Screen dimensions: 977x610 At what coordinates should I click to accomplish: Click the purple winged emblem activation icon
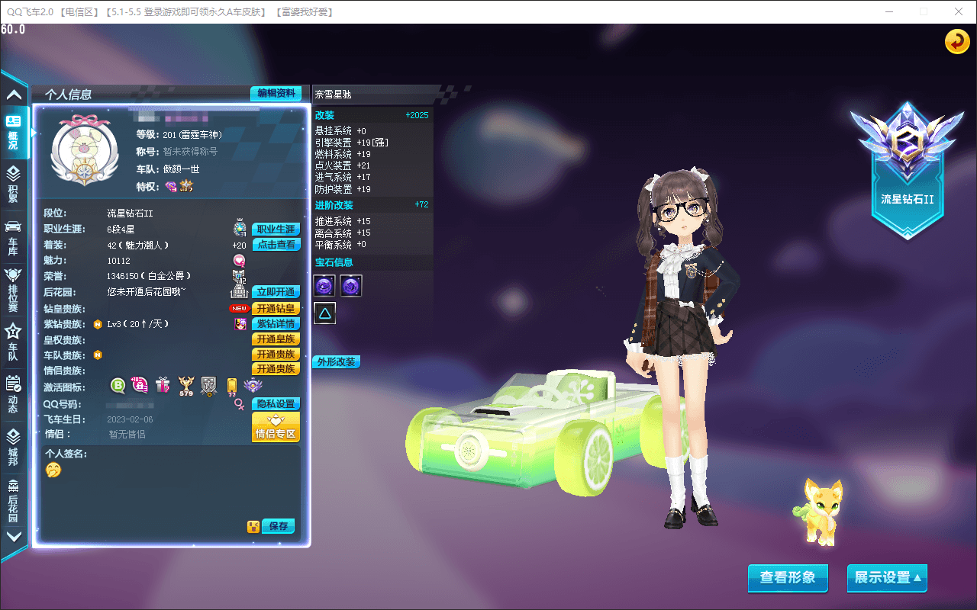click(253, 386)
